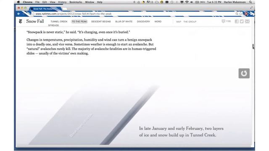This screenshot has width=269, height=151.
Task: Click the replay animation button
Action: pyautogui.click(x=244, y=73)
